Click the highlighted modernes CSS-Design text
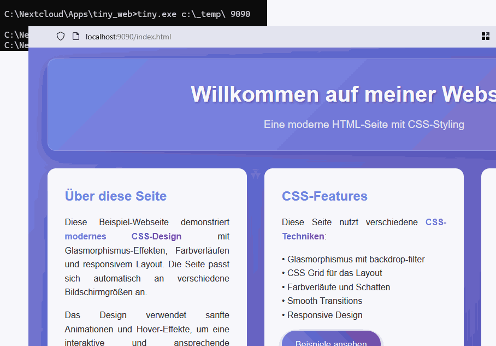 (123, 237)
